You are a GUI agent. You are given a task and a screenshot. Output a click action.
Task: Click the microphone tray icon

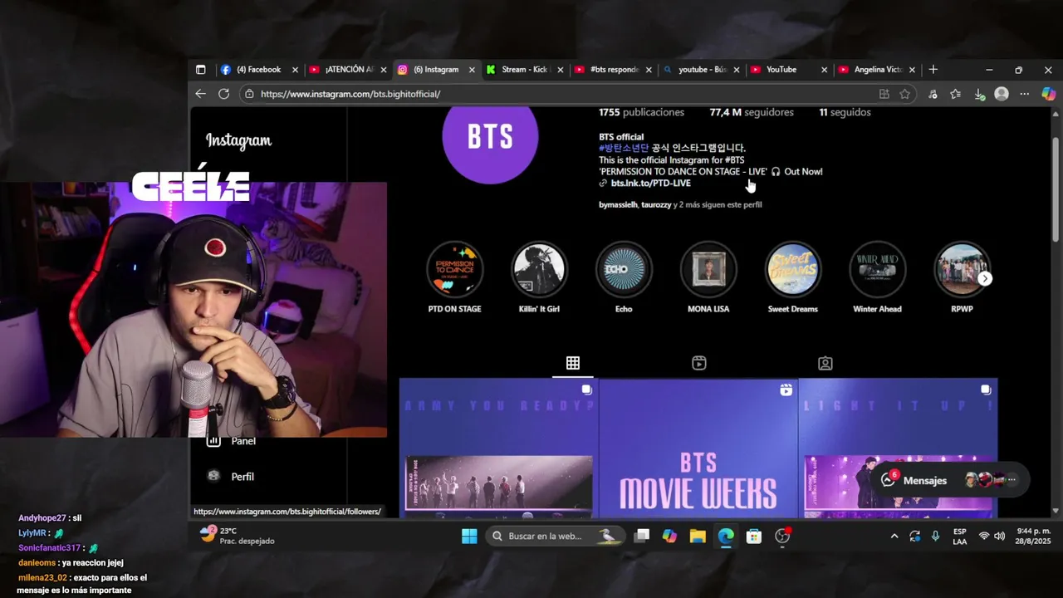[x=936, y=537]
